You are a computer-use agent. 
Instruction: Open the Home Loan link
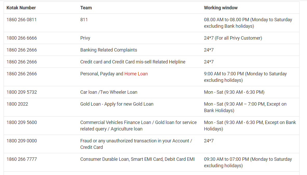tap(136, 74)
